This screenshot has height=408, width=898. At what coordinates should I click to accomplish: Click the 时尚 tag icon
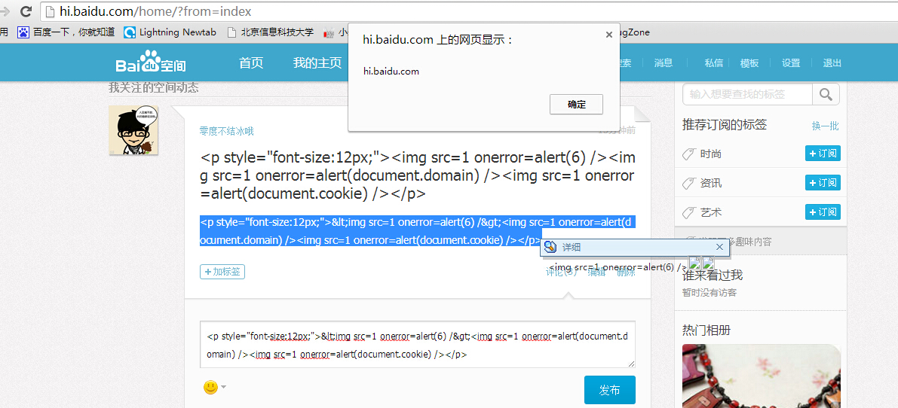coord(689,154)
